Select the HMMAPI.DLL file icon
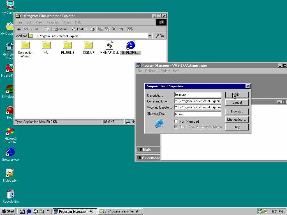This screenshot has width=287, height=215. [110, 45]
